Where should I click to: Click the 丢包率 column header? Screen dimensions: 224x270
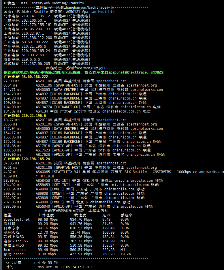[x=127, y=215]
